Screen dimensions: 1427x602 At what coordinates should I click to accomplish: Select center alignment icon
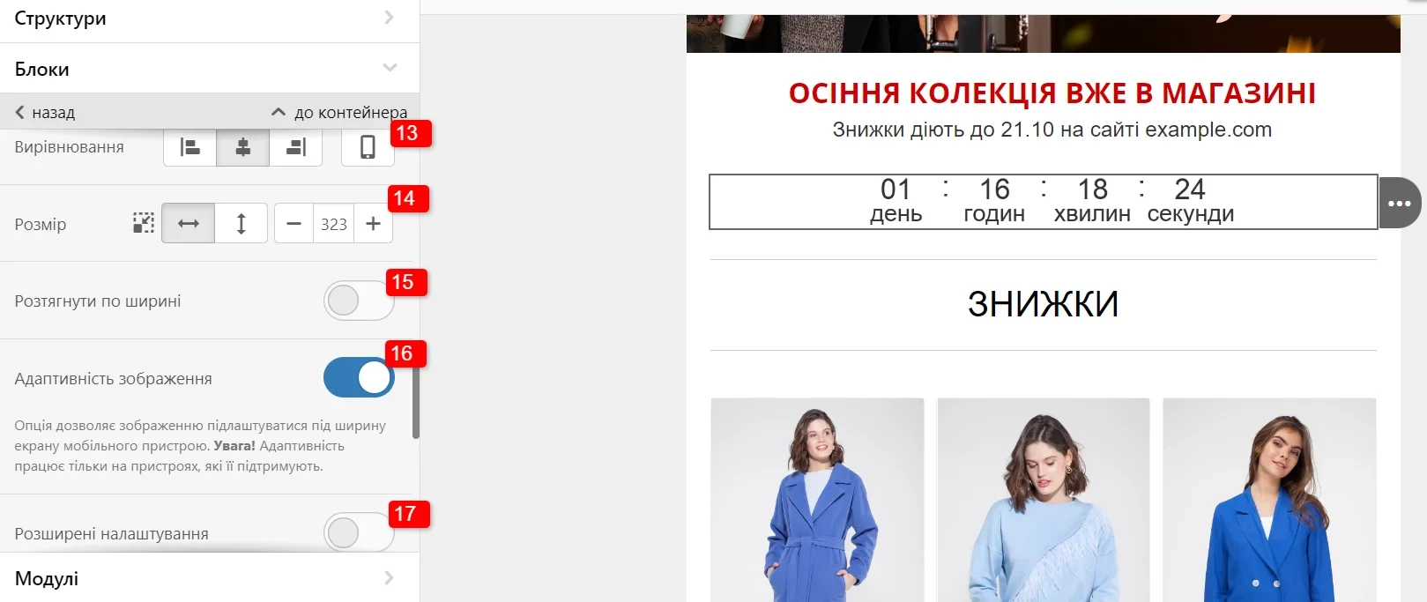[x=242, y=147]
